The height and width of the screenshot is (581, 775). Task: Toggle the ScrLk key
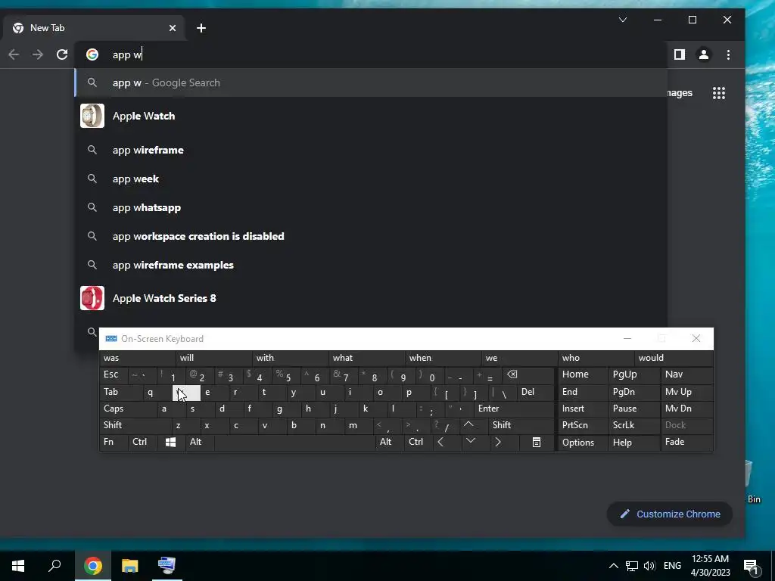pyautogui.click(x=634, y=425)
